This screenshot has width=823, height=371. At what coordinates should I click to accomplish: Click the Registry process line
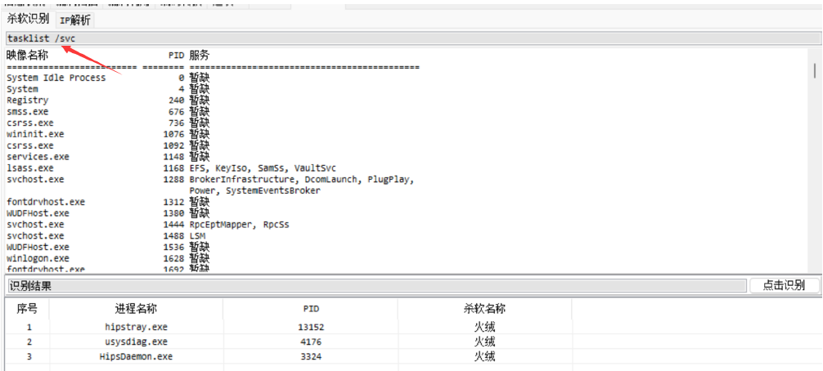point(108,100)
